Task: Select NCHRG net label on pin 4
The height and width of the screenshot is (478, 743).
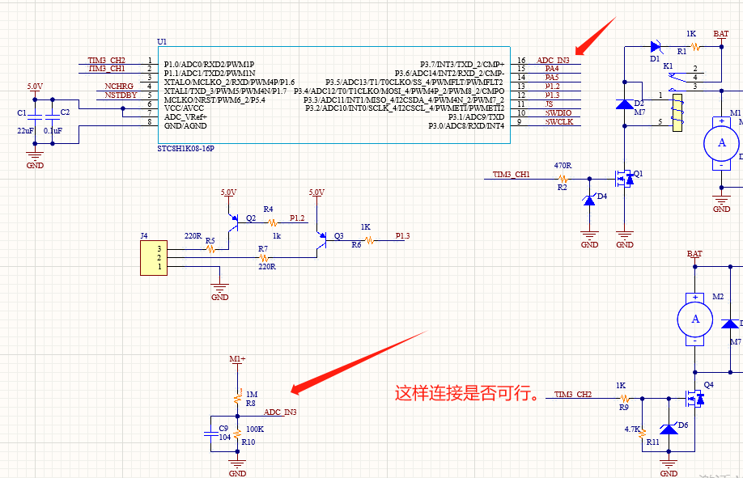Action: pyautogui.click(x=119, y=87)
